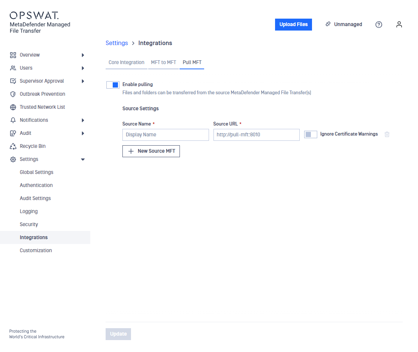Open help via question mark icon
418x352 pixels.
[x=378, y=25]
